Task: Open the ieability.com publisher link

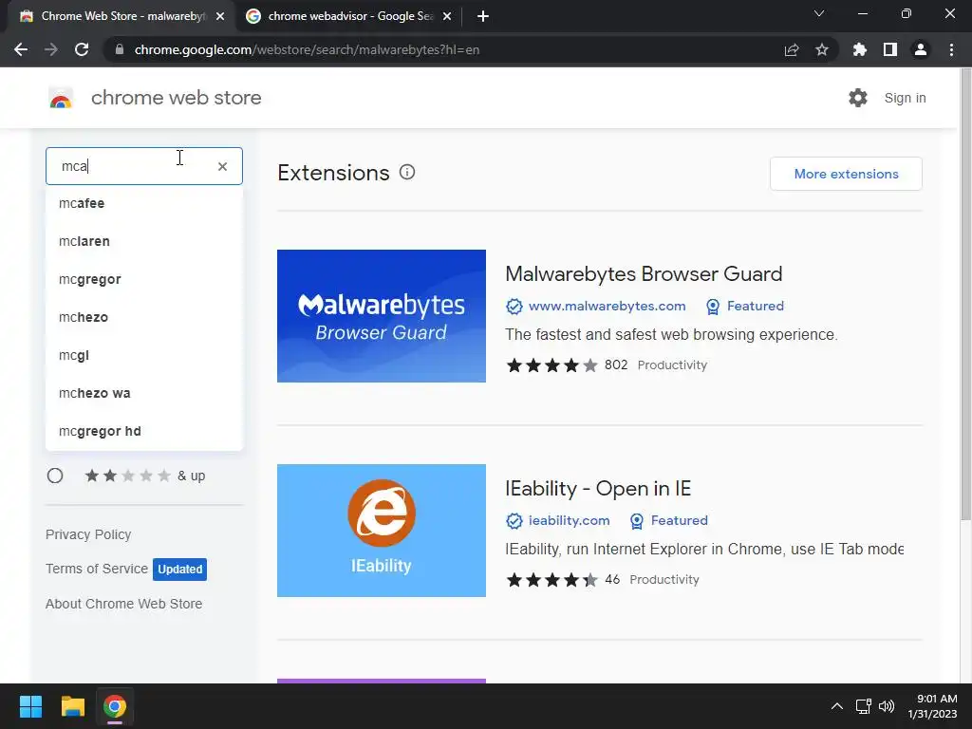Action: [570, 520]
